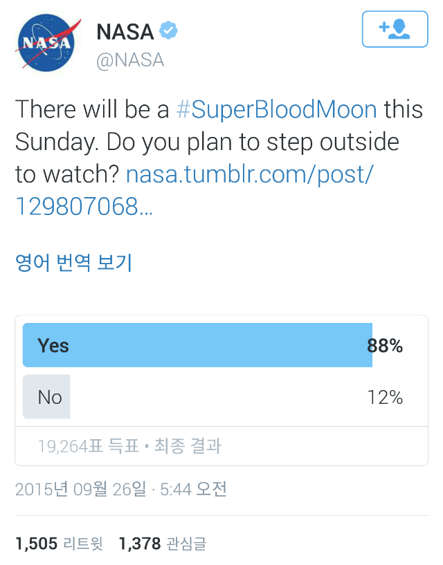
Task: Tap the blue verified badge
Action: [169, 30]
